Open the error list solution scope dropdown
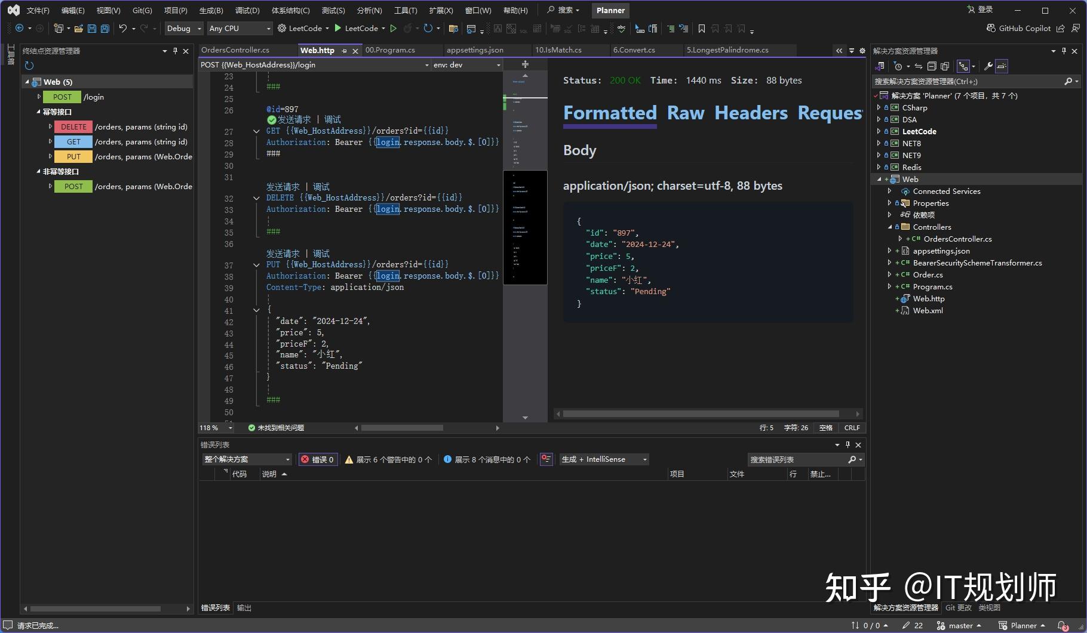1087x633 pixels. coord(247,459)
